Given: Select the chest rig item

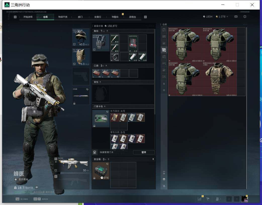Looking at the screenshot, I should [x=101, y=43].
